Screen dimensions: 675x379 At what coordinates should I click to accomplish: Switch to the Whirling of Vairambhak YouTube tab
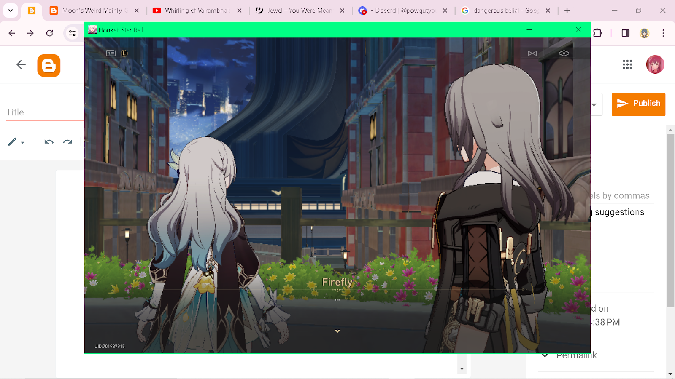coord(197,11)
